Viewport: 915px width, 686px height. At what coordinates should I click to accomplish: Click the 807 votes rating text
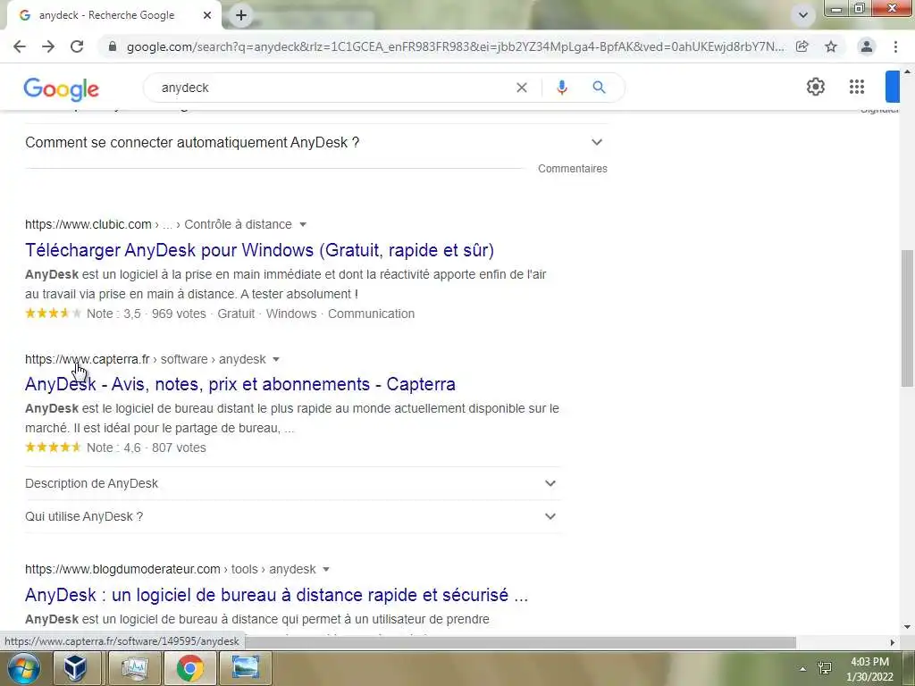pos(179,448)
